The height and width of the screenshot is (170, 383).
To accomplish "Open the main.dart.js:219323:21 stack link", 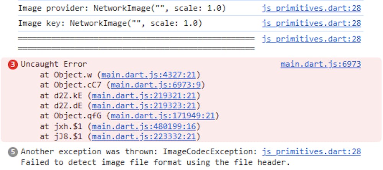I will click(x=144, y=105).
